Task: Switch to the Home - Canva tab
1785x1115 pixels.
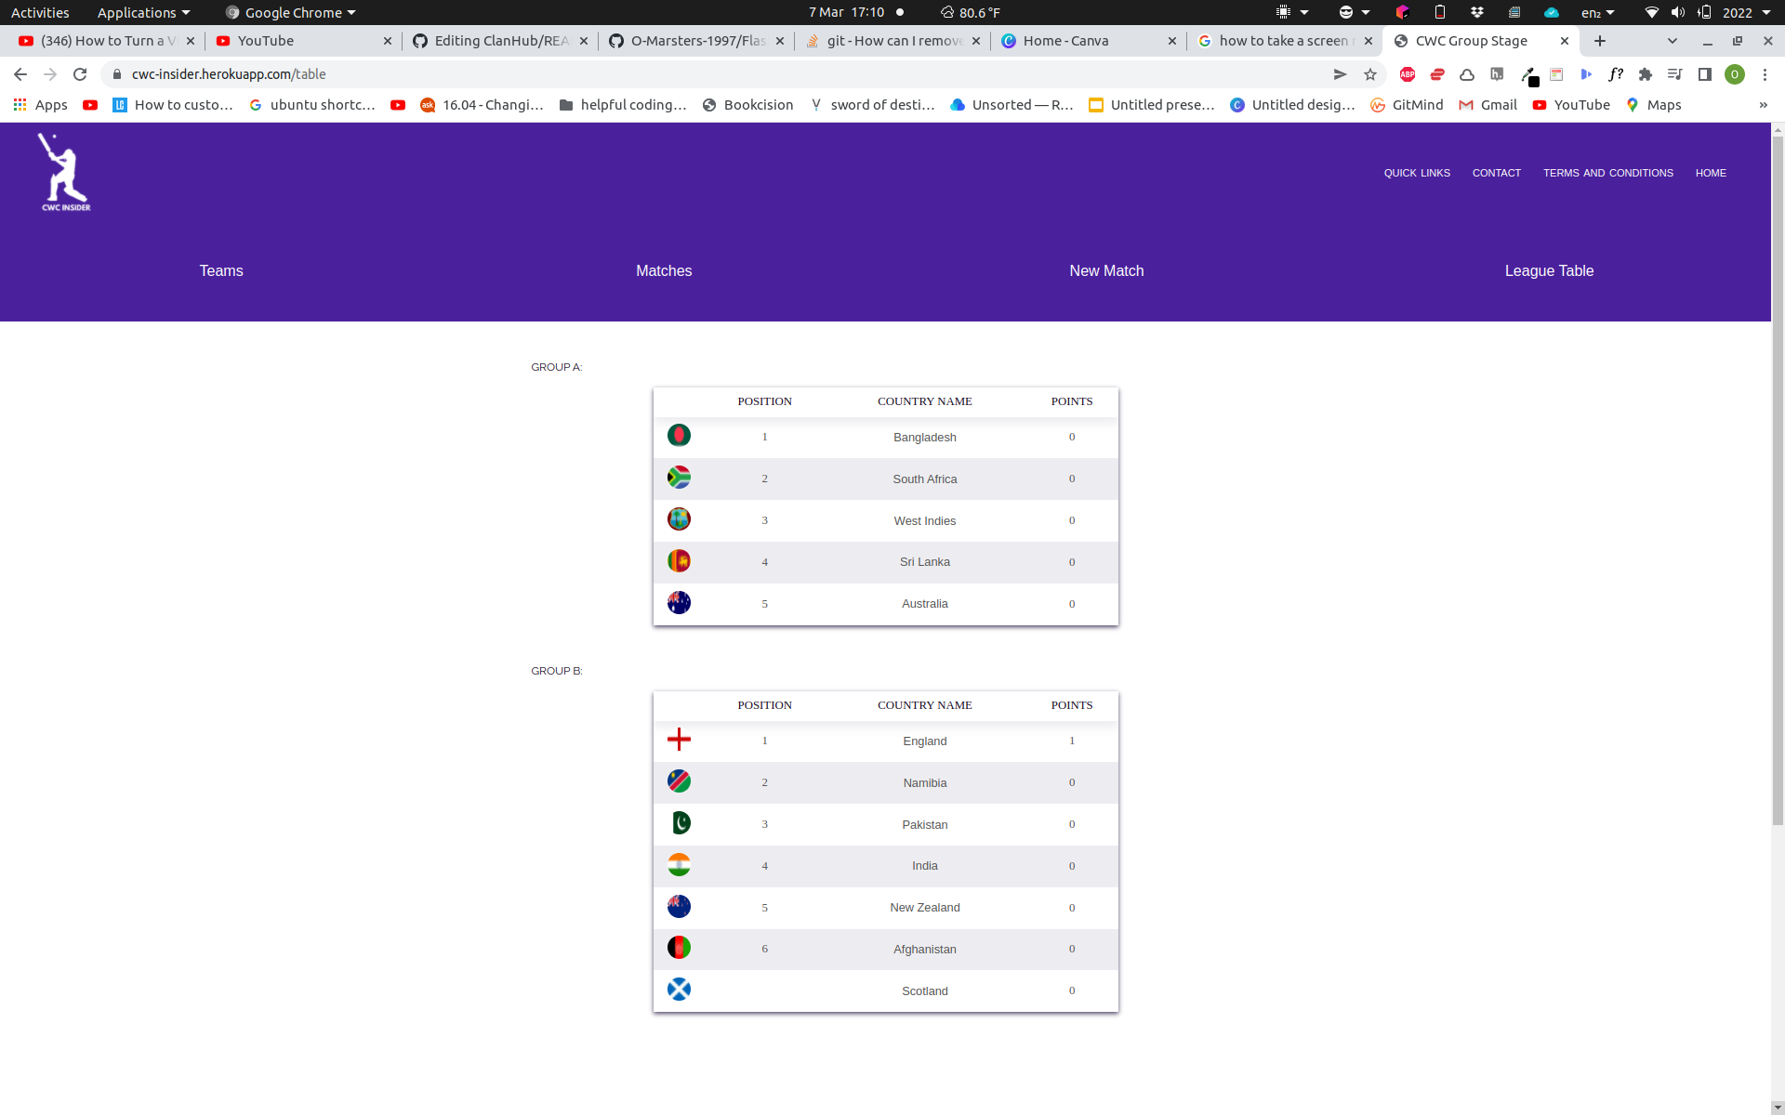Action: point(1065,41)
